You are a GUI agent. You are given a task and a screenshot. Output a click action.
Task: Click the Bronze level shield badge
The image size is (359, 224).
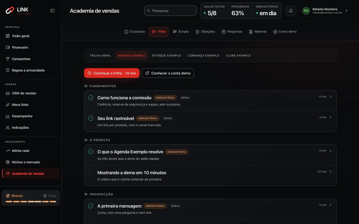point(8,196)
